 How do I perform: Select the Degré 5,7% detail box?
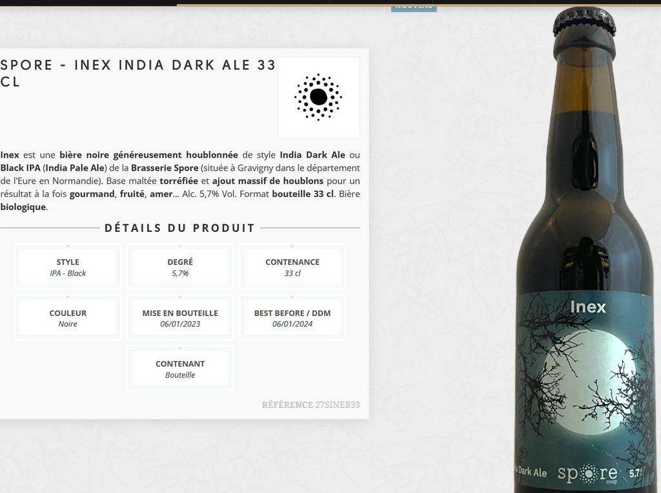pos(180,267)
